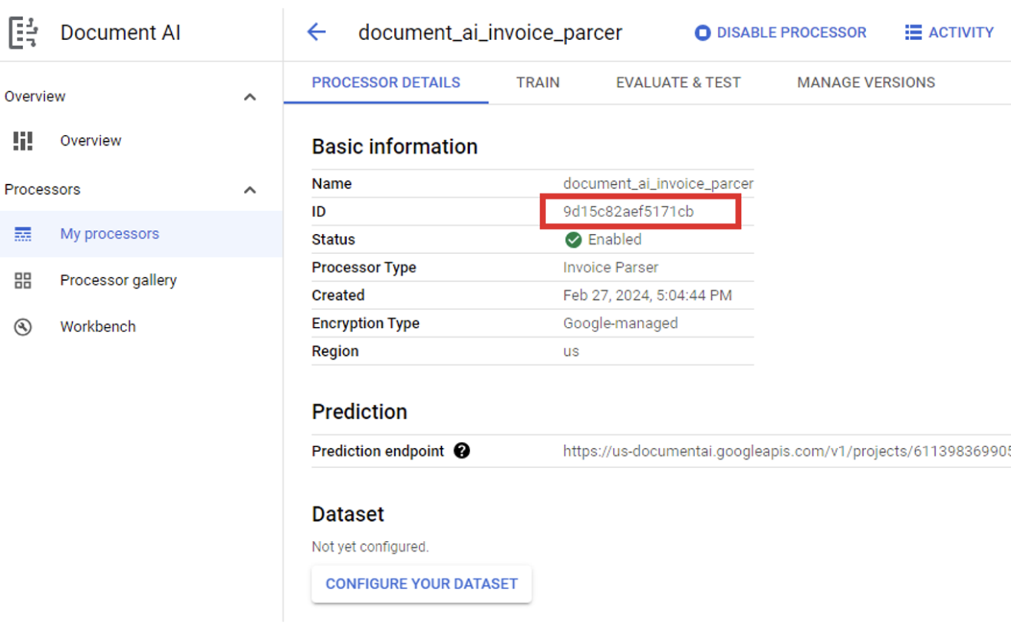Go back using the left arrow icon
Viewport: 1011px width, 623px height.
tap(316, 32)
